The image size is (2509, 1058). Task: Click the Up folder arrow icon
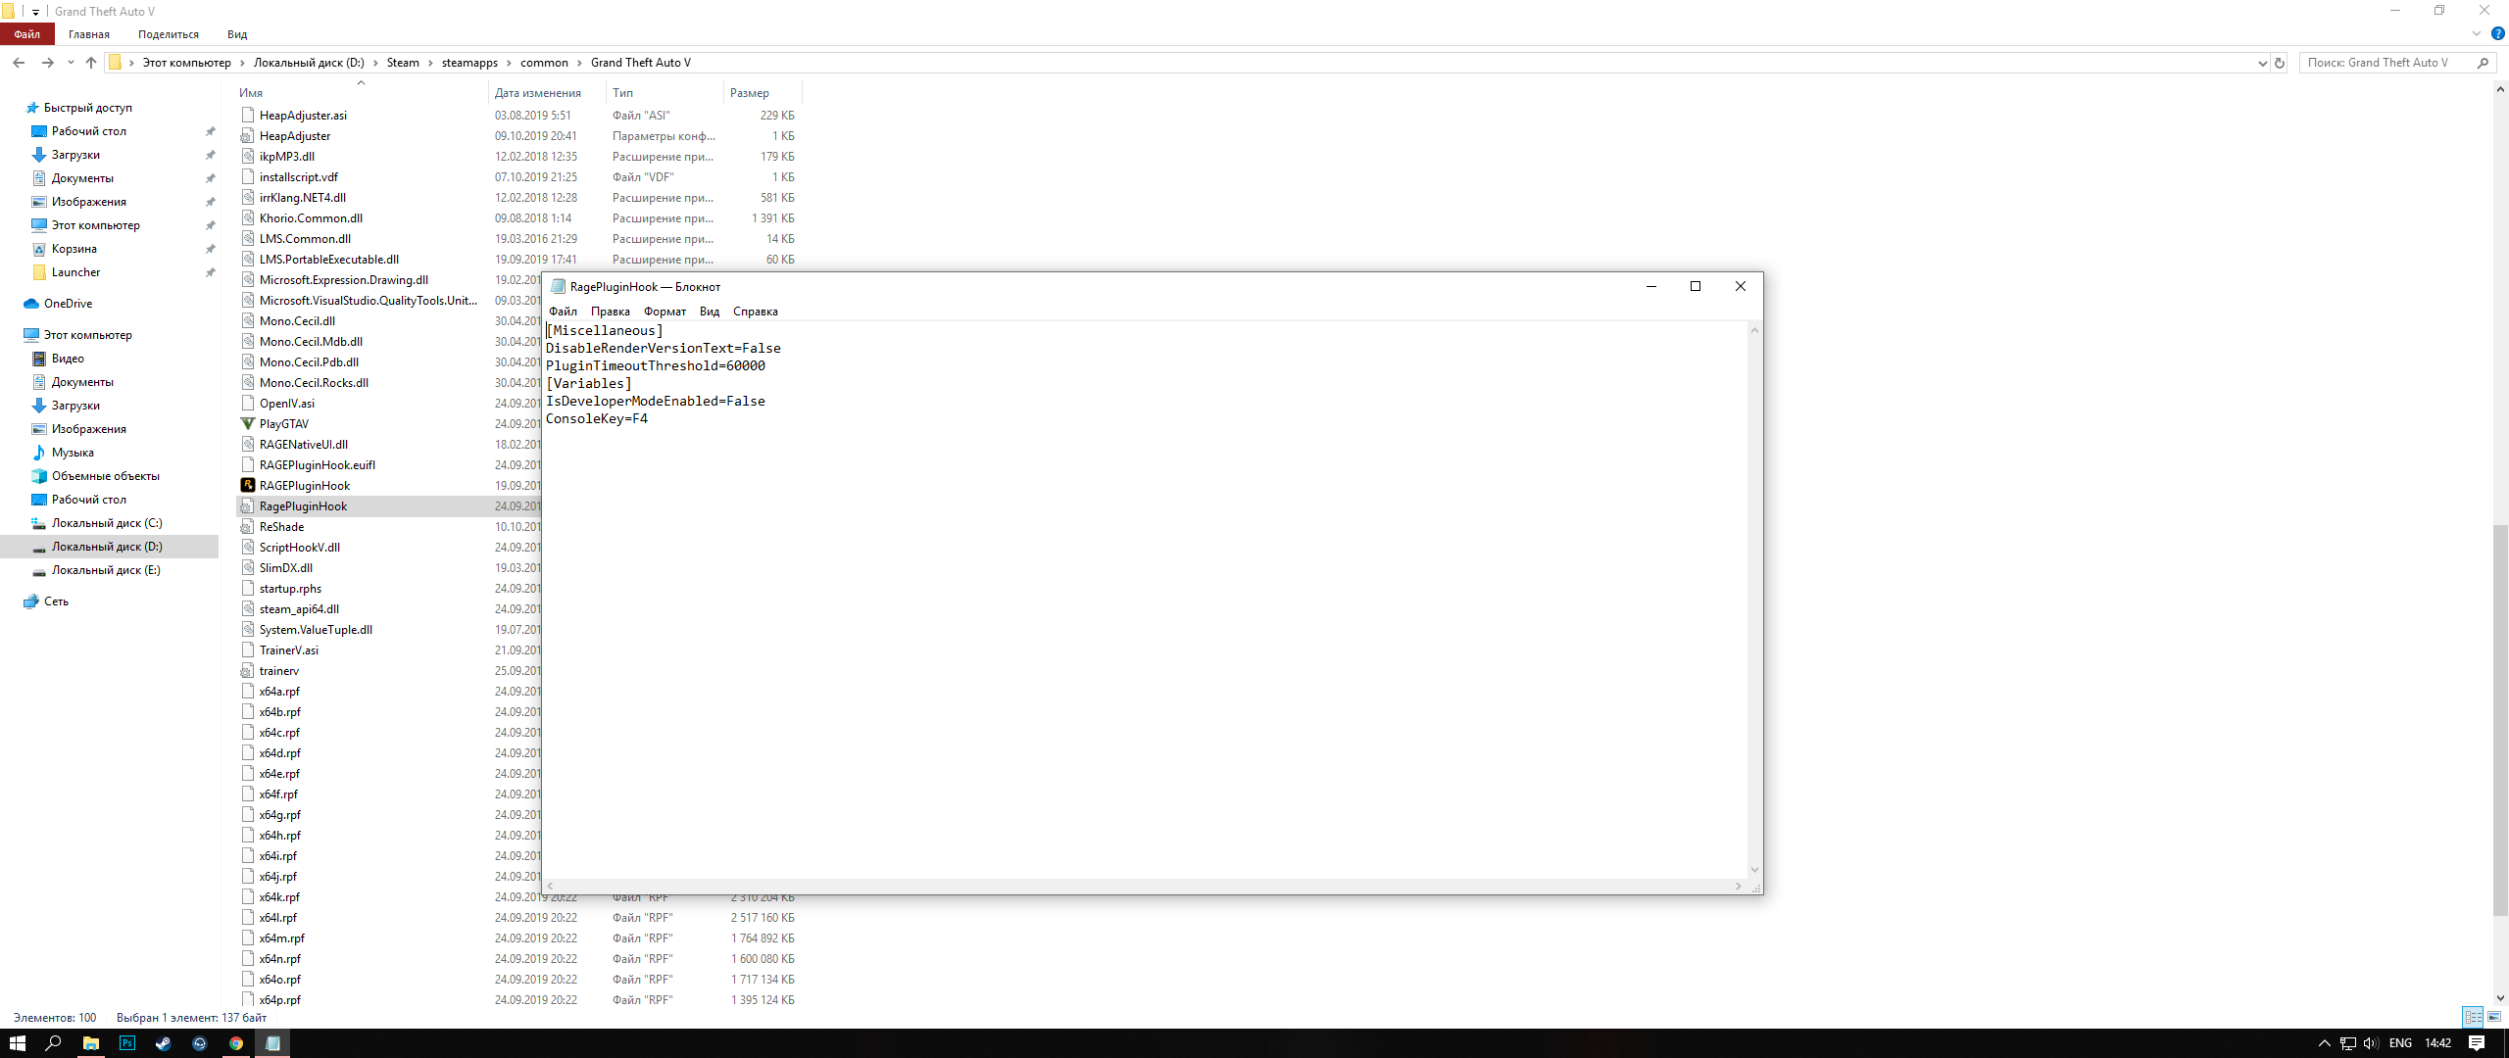pyautogui.click(x=91, y=63)
